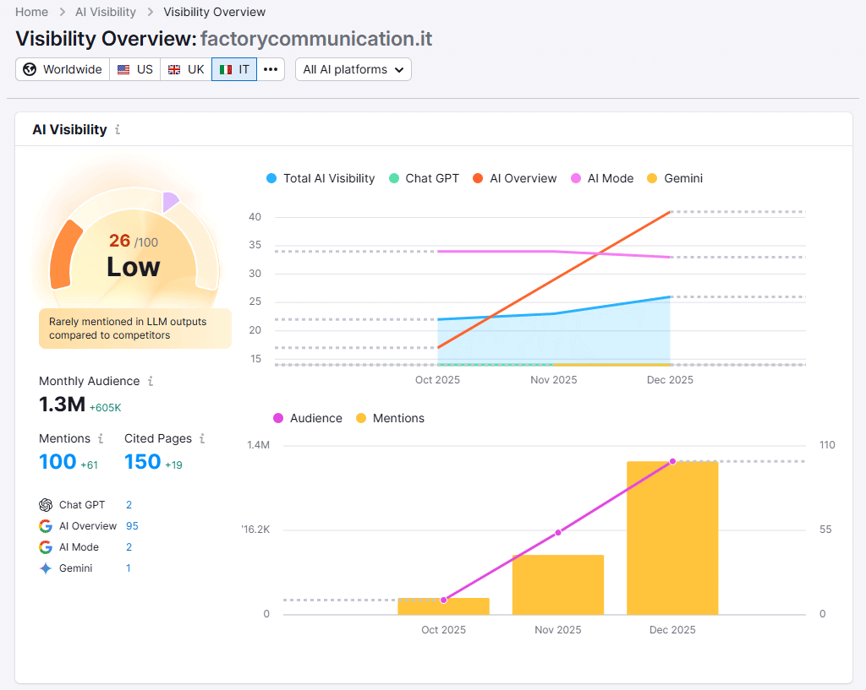Click the Cited Pages info icon
This screenshot has height=690, width=866.
tap(202, 439)
